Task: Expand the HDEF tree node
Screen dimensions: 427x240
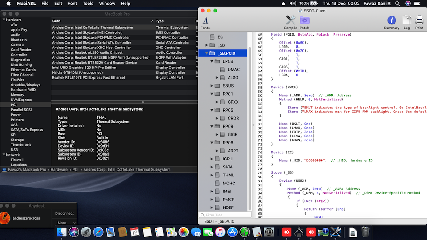Action: click(212, 208)
